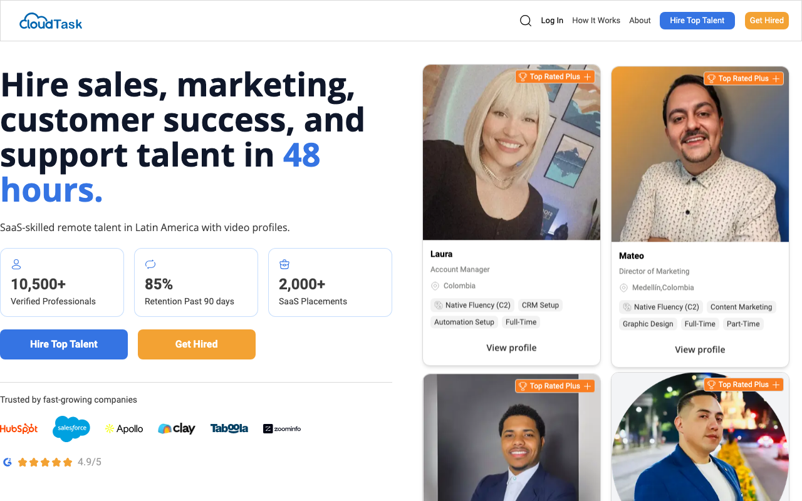802x501 pixels.
Task: Click the Clay logo
Action: click(x=177, y=428)
